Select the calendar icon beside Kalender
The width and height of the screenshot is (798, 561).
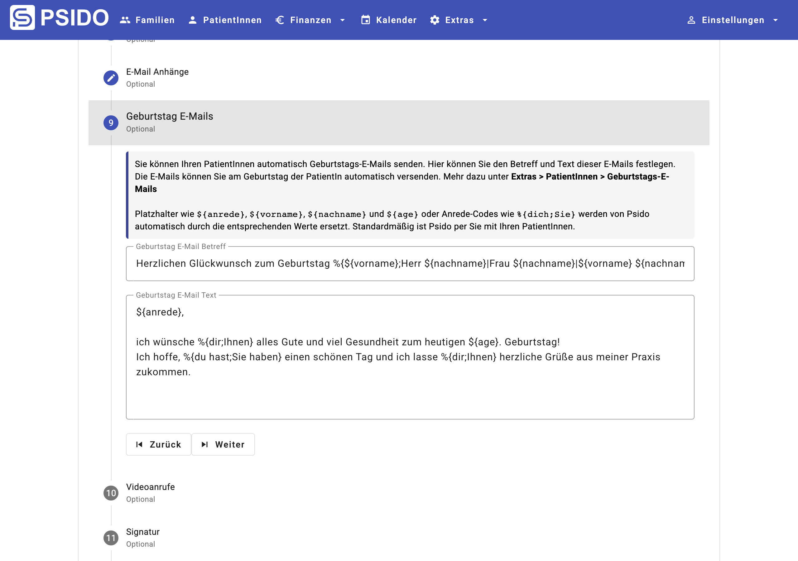click(x=365, y=20)
